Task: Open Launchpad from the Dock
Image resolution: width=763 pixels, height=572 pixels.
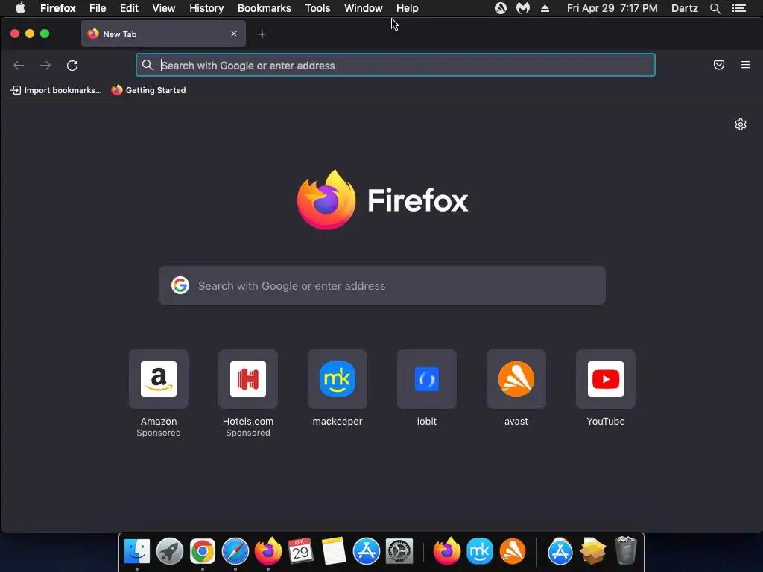Action: click(x=170, y=552)
